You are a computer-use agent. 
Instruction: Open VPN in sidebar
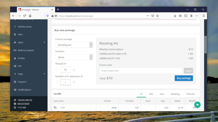(x=20, y=35)
